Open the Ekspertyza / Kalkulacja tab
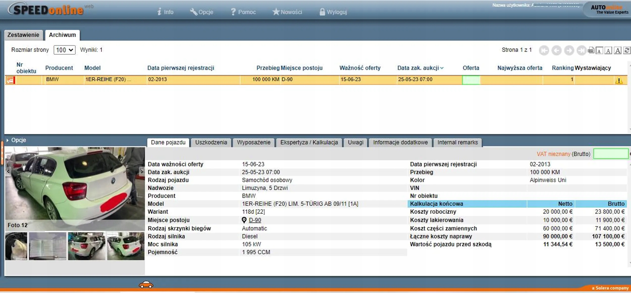Image resolution: width=631 pixels, height=293 pixels. point(309,142)
